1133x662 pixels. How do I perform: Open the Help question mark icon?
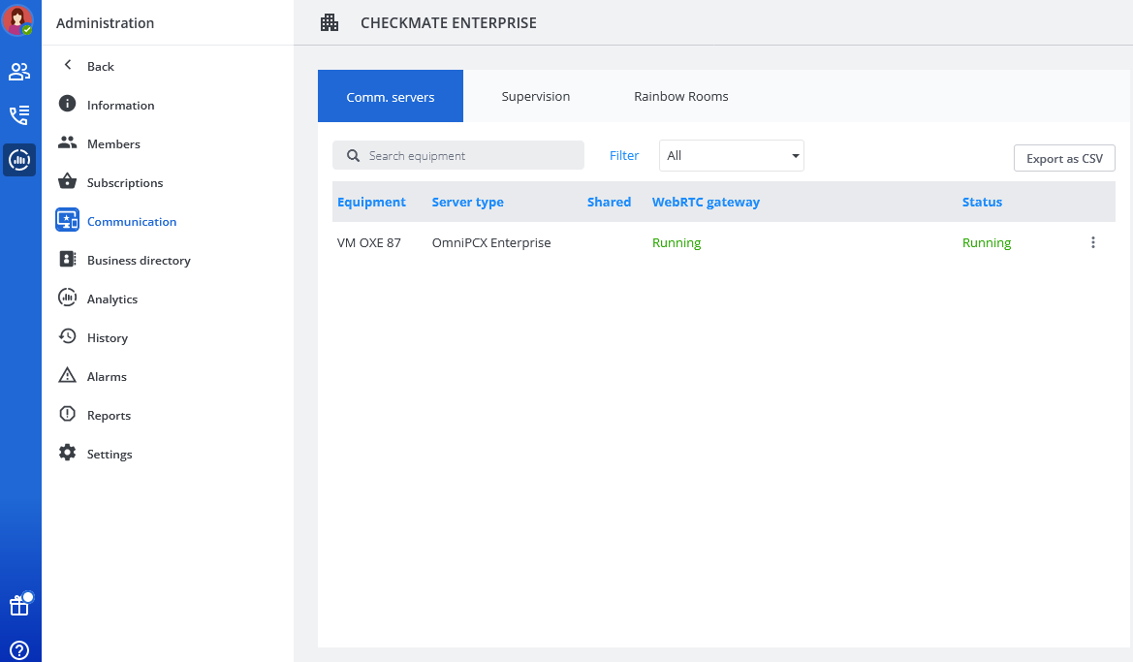(19, 650)
